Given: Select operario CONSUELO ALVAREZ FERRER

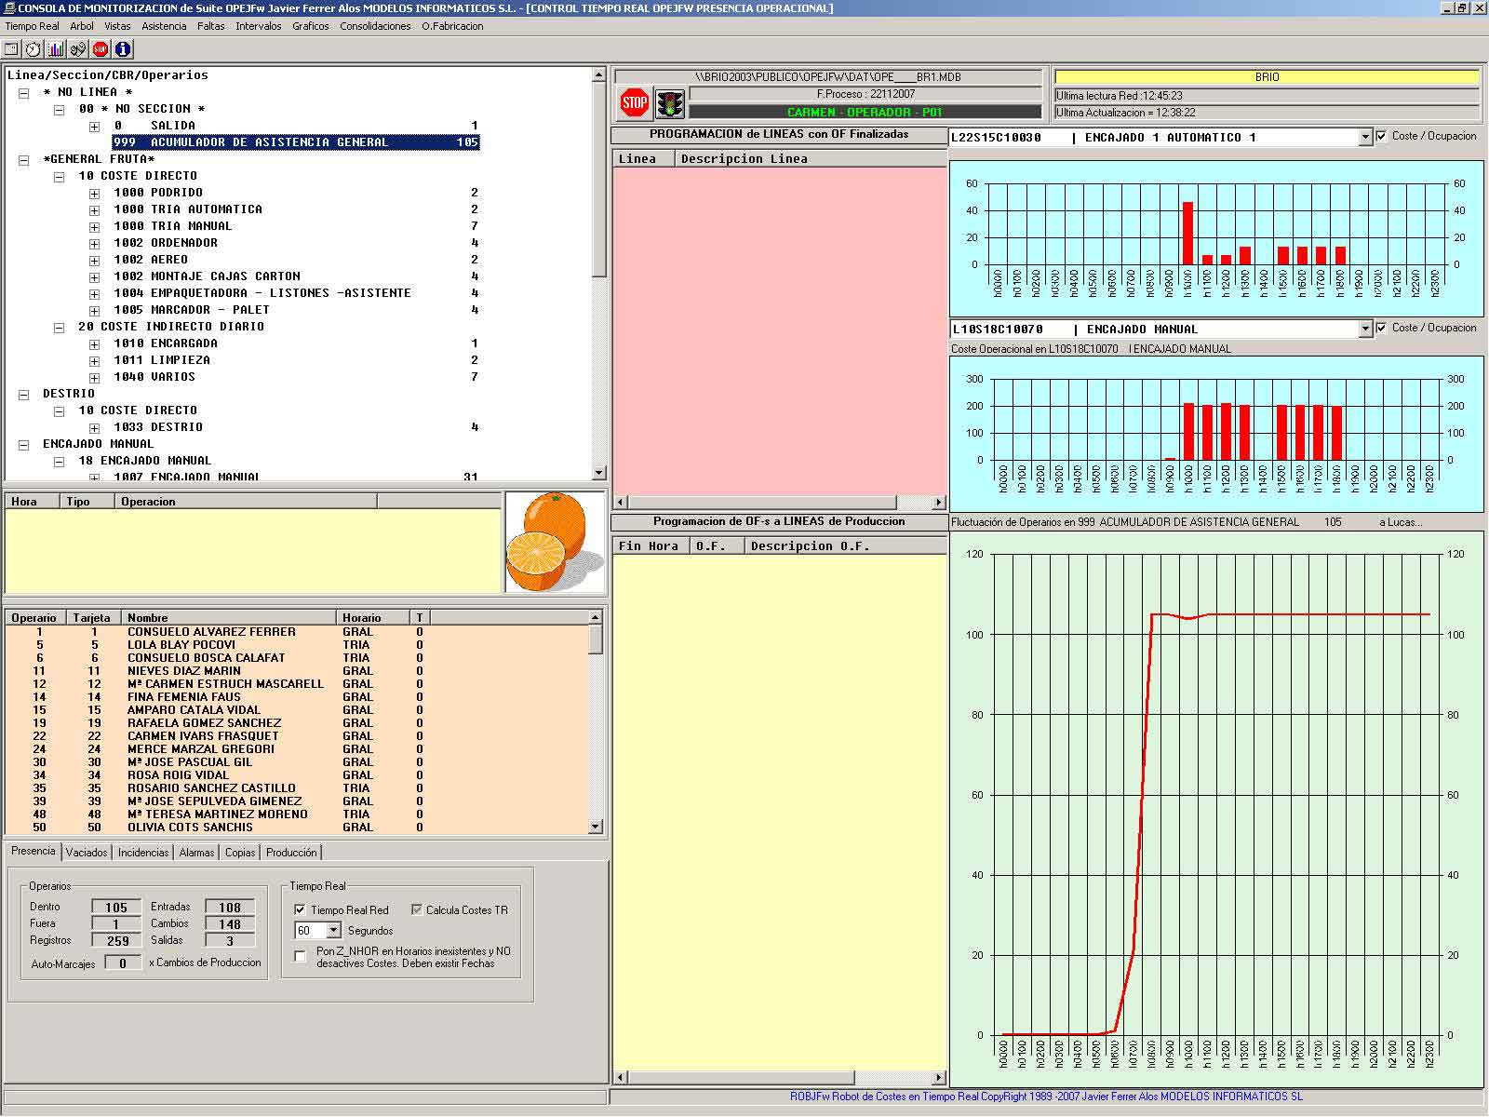Looking at the screenshot, I should coord(297,632).
